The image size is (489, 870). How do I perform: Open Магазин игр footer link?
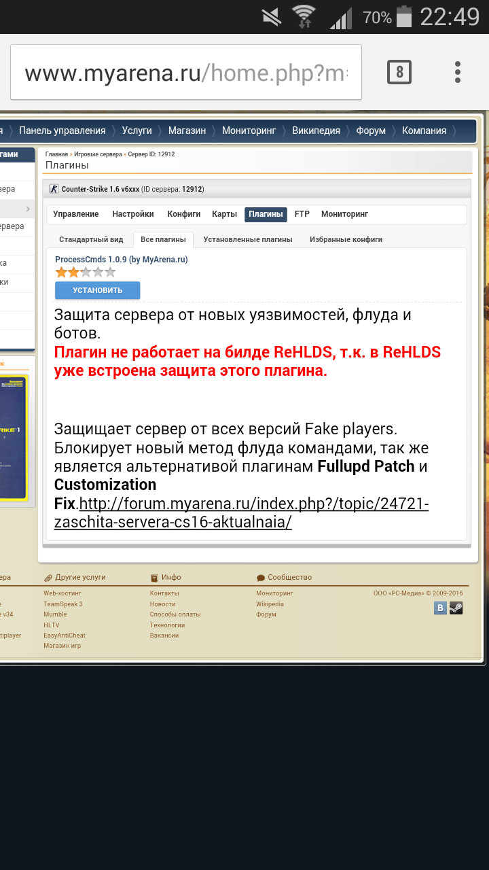62,646
